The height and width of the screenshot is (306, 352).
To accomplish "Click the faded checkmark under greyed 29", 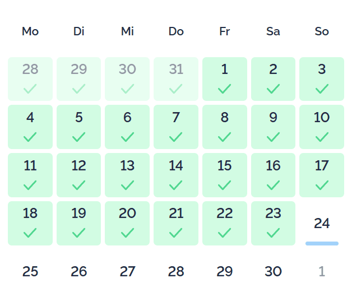I will tap(78, 89).
